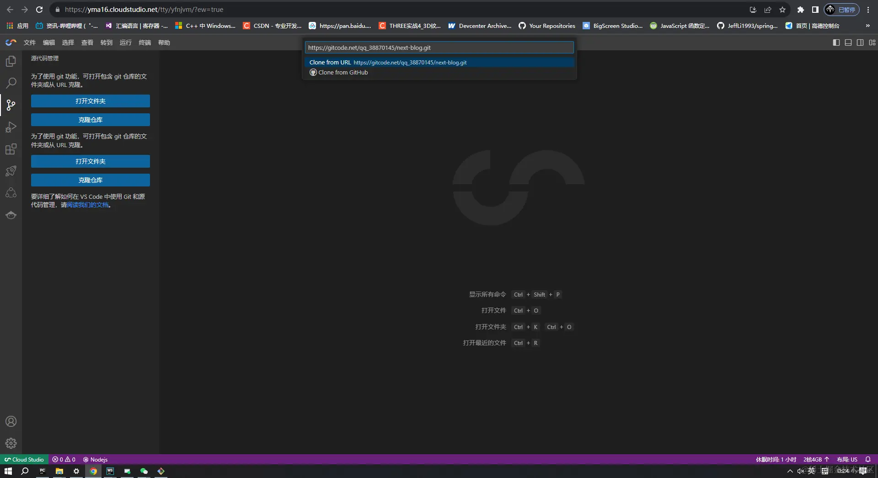Open the Extensions icon in sidebar
Screen dimensions: 878x478
(11, 149)
